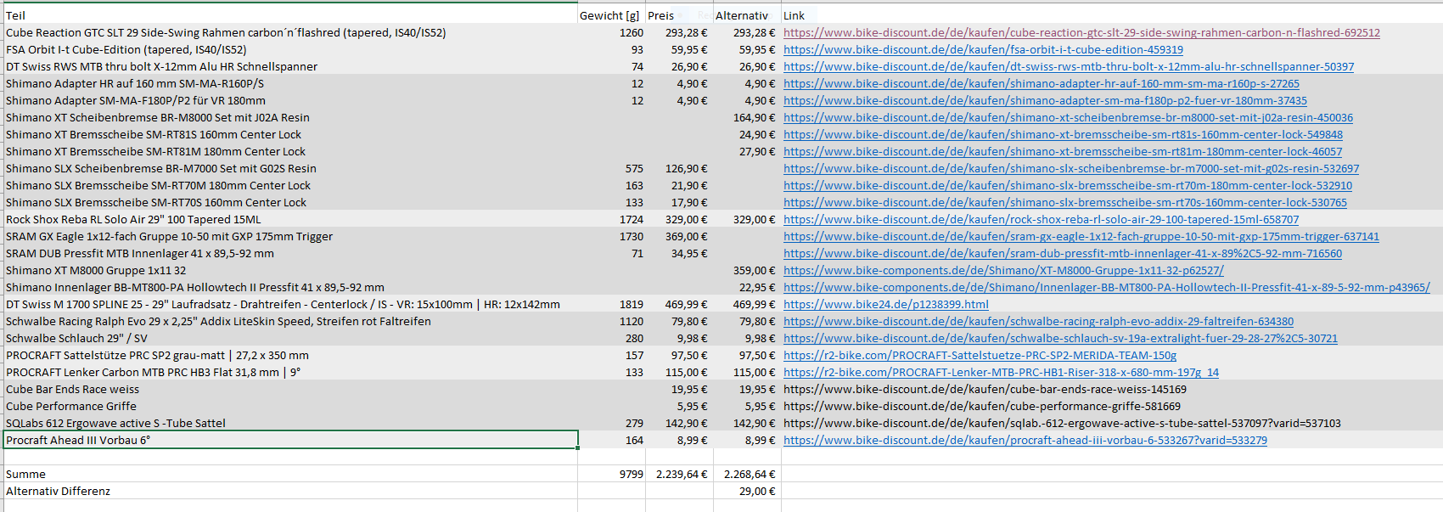The width and height of the screenshot is (1443, 512).
Task: Select the alternative total 2.268,64 € cell
Action: pyautogui.click(x=747, y=474)
